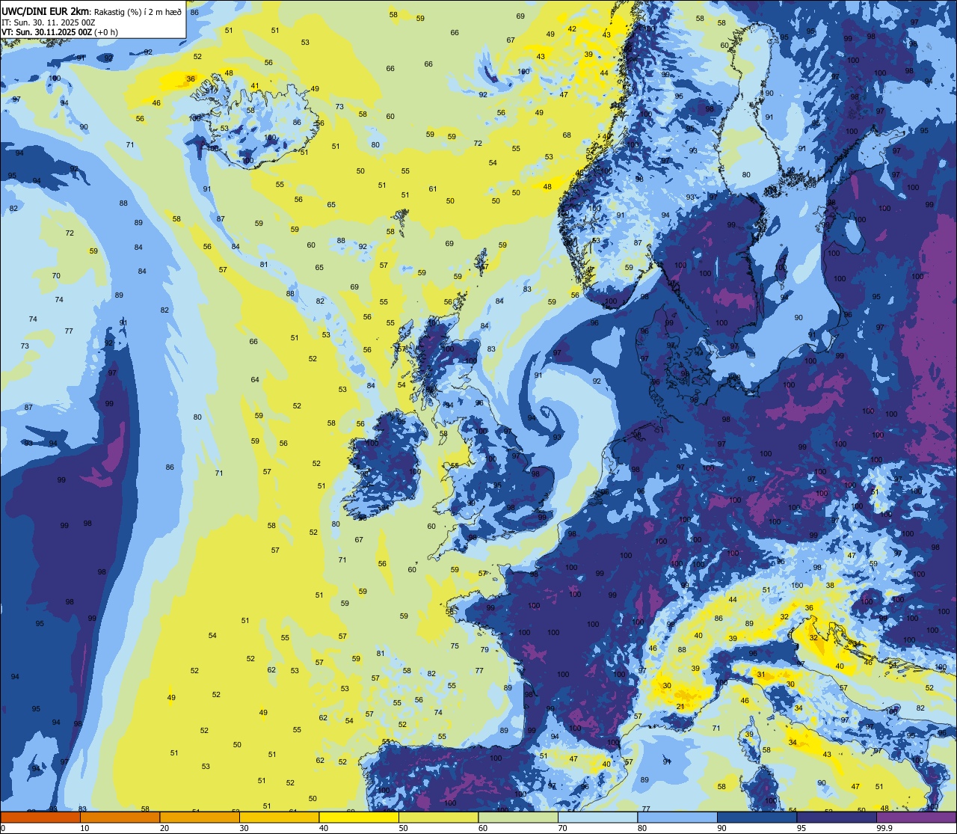The image size is (957, 834).
Task: Click the pale blue 70–80 legend swatch
Action: (x=597, y=817)
